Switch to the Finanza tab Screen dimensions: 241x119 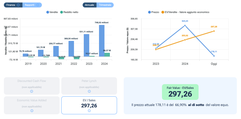coord(11,5)
